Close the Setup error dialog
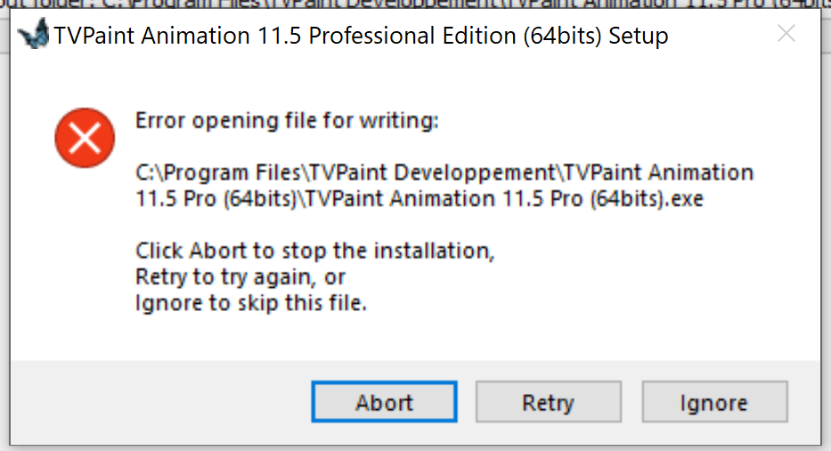Image resolution: width=831 pixels, height=451 pixels. point(786,34)
